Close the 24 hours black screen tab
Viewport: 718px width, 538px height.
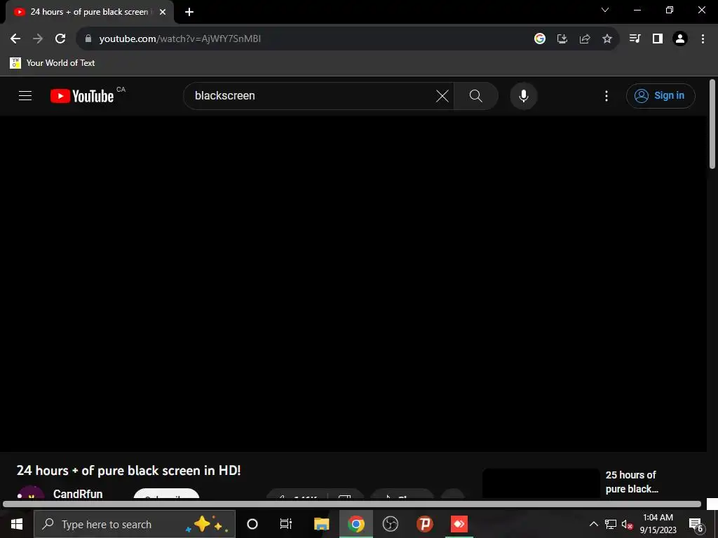[163, 12]
